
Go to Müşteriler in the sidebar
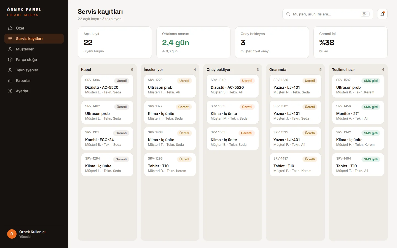(x=34, y=49)
